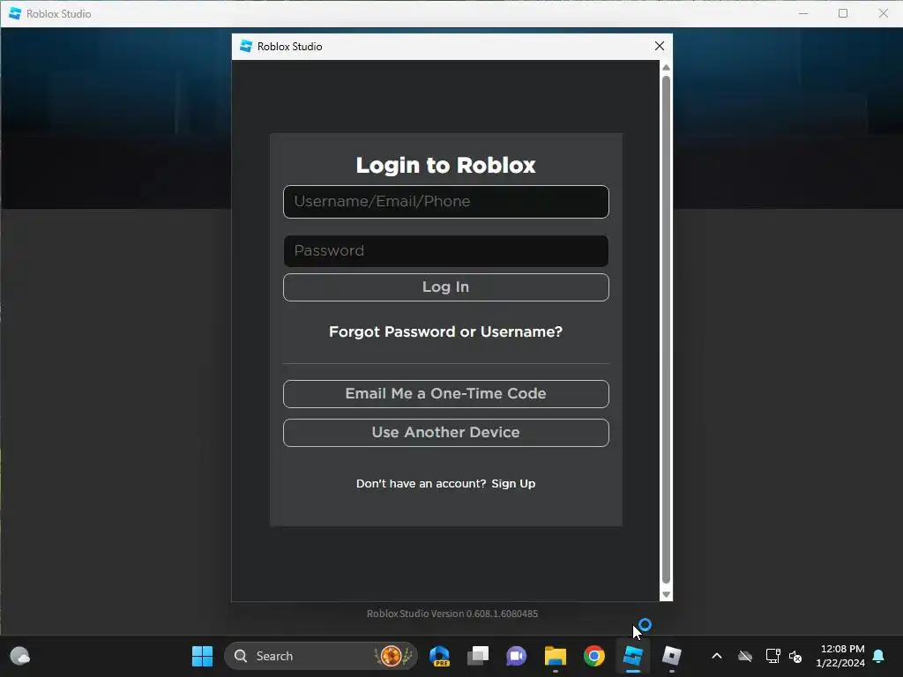The image size is (903, 677).
Task: Show hidden system tray icons
Action: pos(717,656)
